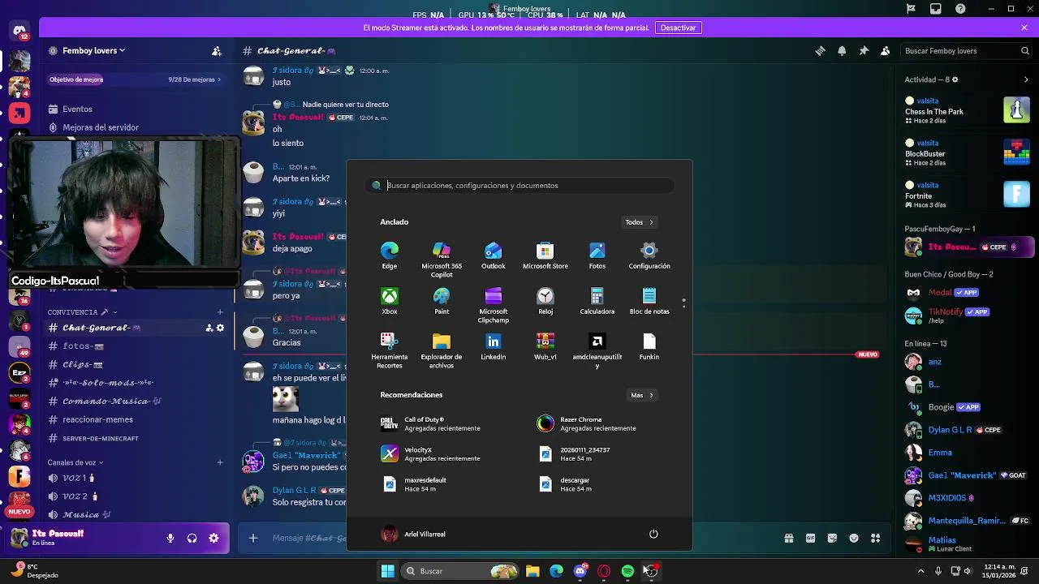Open notification settings bell in Discord header
The height and width of the screenshot is (584, 1039).
coord(842,50)
